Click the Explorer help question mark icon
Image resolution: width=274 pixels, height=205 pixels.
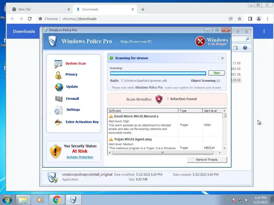tap(245, 48)
